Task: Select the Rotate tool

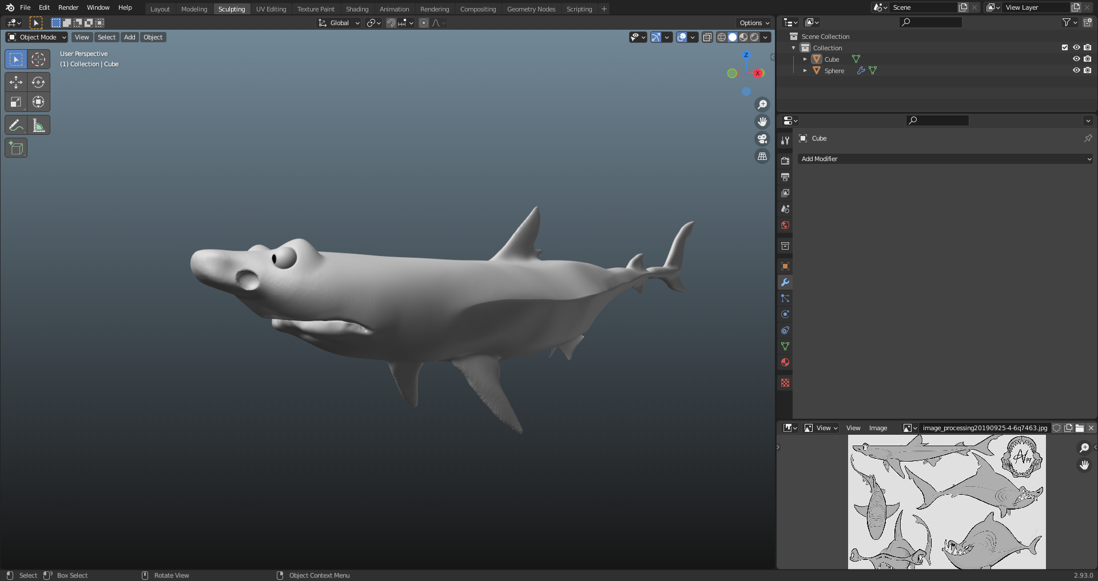Action: pos(38,82)
